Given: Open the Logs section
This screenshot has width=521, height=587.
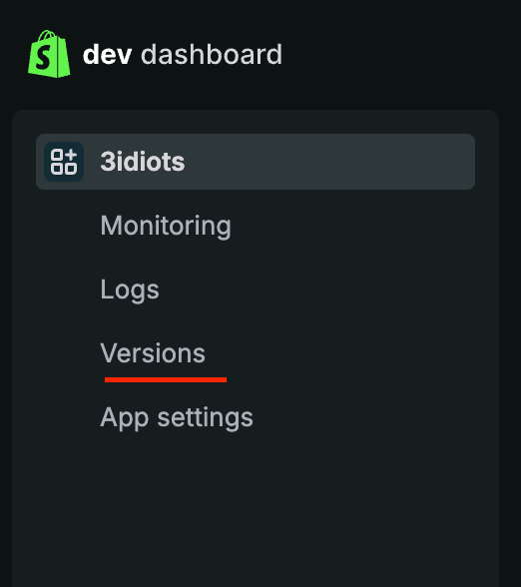Looking at the screenshot, I should 130,290.
